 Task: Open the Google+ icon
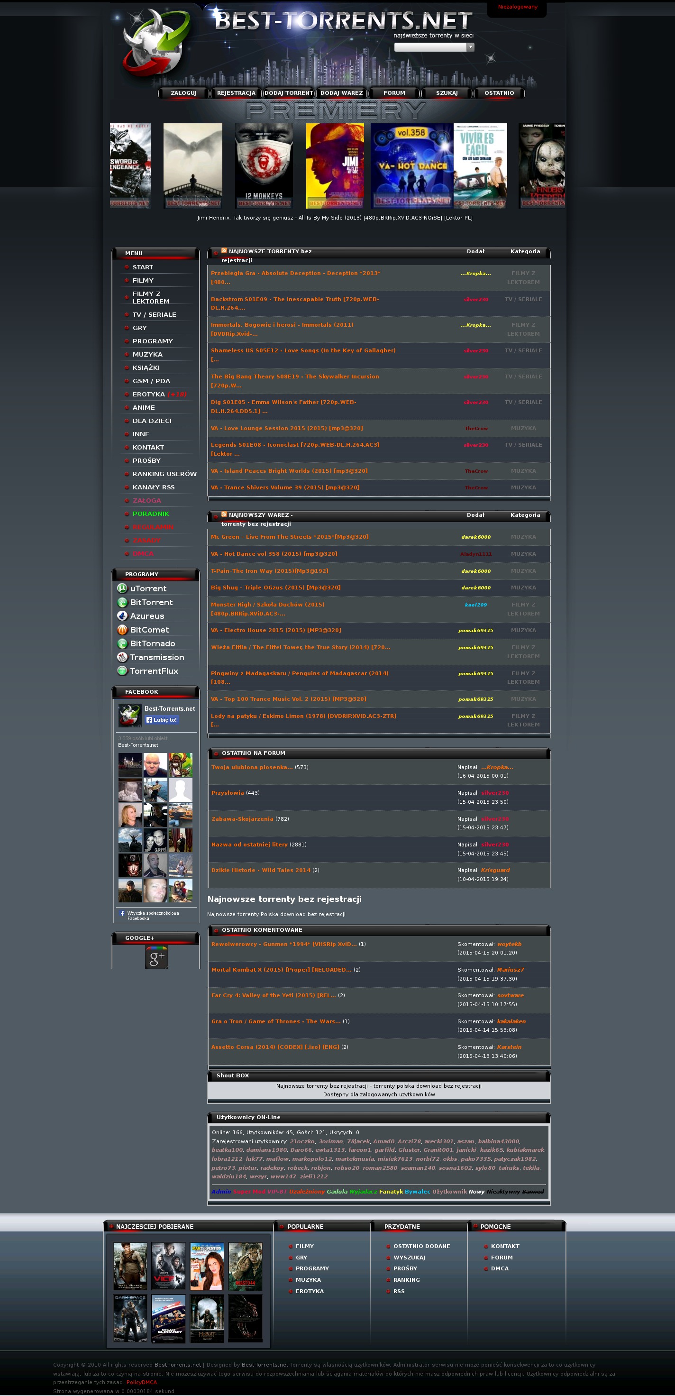156,956
